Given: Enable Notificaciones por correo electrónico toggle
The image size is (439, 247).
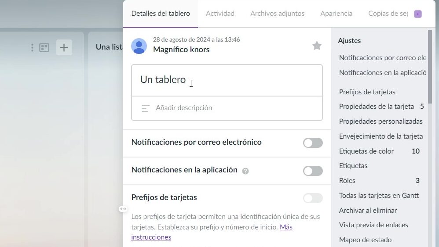Looking at the screenshot, I should pos(313,143).
